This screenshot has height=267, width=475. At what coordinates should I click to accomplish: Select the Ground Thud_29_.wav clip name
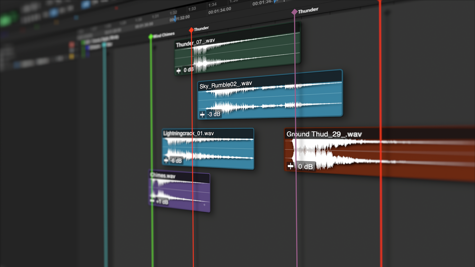click(x=324, y=134)
